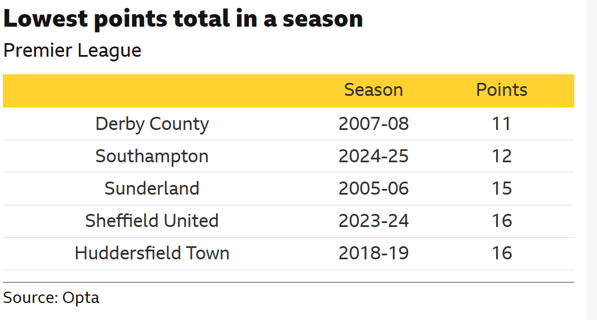Click Derby County's 11 points value
This screenshot has height=320, width=597.
pos(501,124)
